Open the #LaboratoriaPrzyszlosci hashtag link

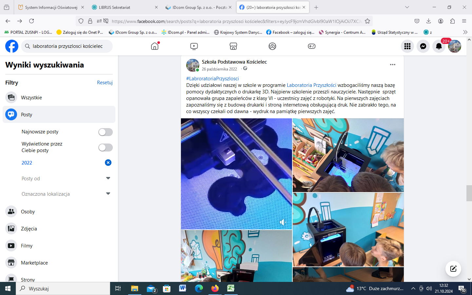pyautogui.click(x=212, y=79)
